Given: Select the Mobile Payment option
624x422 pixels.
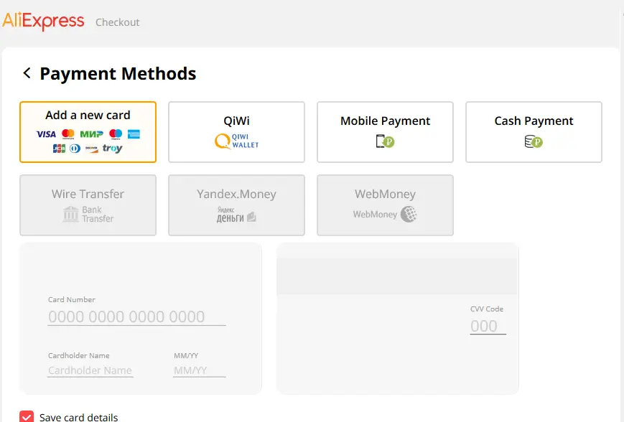Looking at the screenshot, I should (x=385, y=132).
